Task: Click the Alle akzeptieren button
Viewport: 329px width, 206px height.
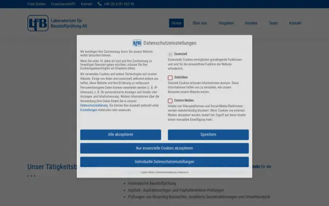Action: pyautogui.click(x=121, y=135)
